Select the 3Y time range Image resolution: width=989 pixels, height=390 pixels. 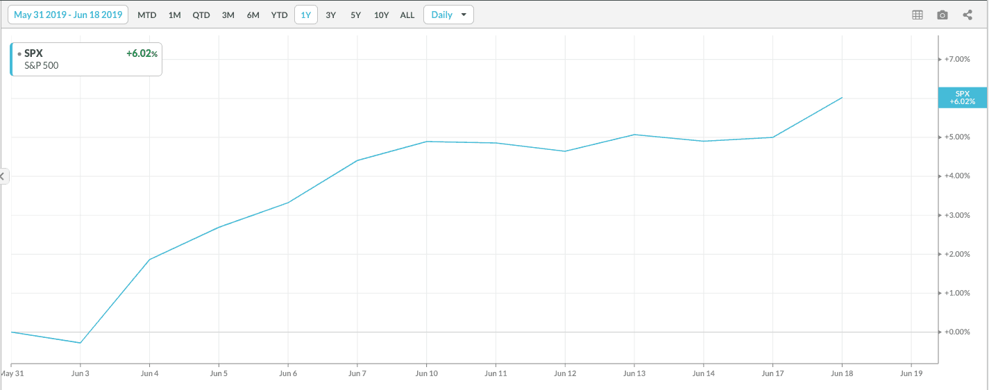tap(331, 15)
